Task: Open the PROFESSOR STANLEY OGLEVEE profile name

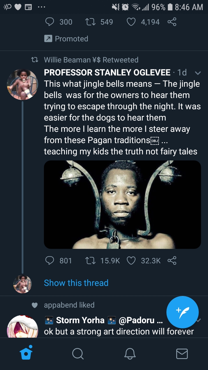Action: (107, 72)
